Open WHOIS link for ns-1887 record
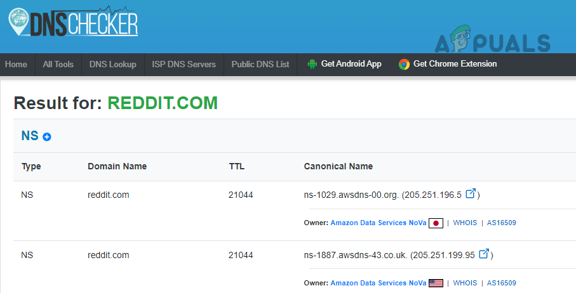The width and height of the screenshot is (576, 293). [465, 283]
